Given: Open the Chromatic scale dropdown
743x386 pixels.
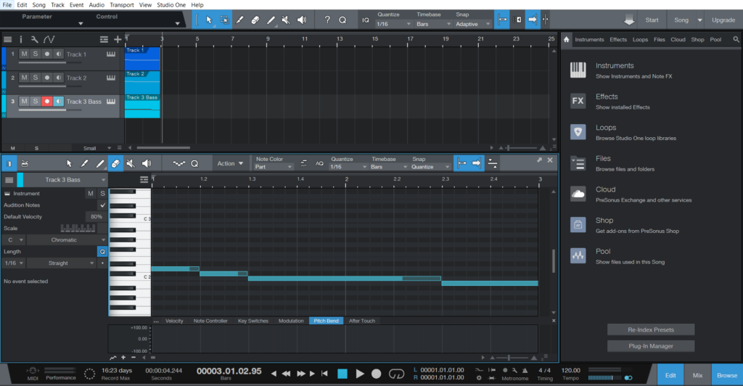Looking at the screenshot, I should pyautogui.click(x=67, y=240).
